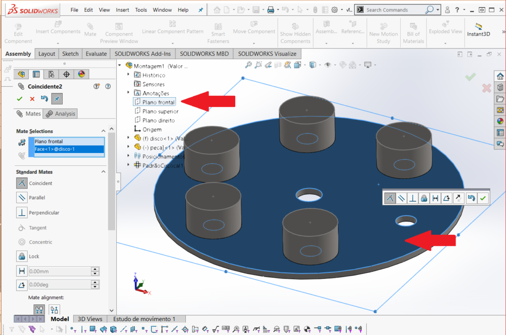
Task: Select the Coincident standard mate
Action: tap(22, 184)
